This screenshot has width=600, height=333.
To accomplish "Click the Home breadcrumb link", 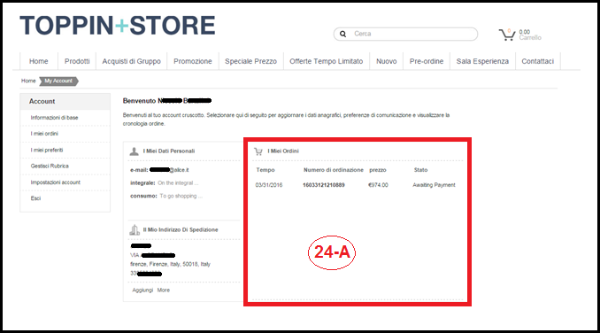I will click(28, 81).
